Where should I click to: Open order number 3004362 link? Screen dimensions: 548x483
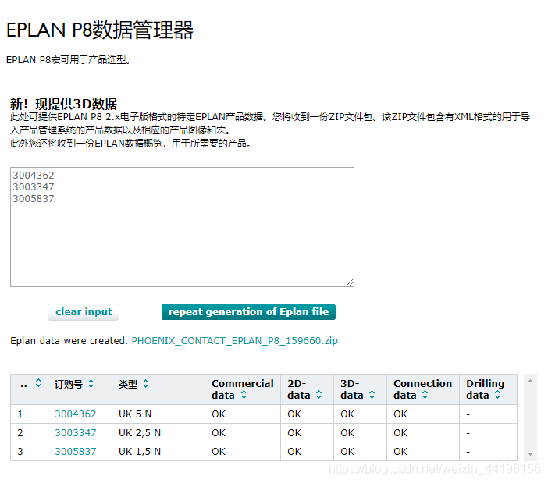[76, 414]
